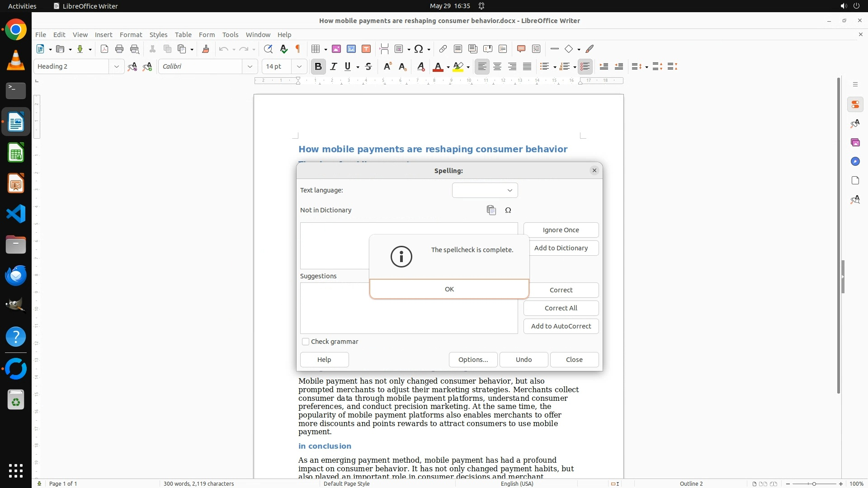Click the Paste icon in Spelling dialog

pos(491,210)
